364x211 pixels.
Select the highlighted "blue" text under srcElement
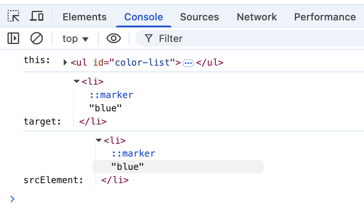coord(127,167)
